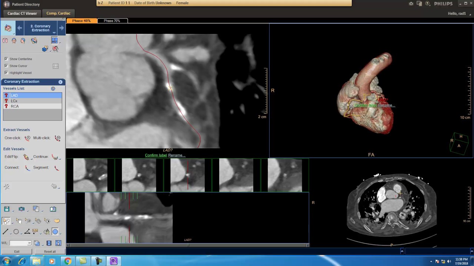Click the undo arrow icon

pos(54,186)
